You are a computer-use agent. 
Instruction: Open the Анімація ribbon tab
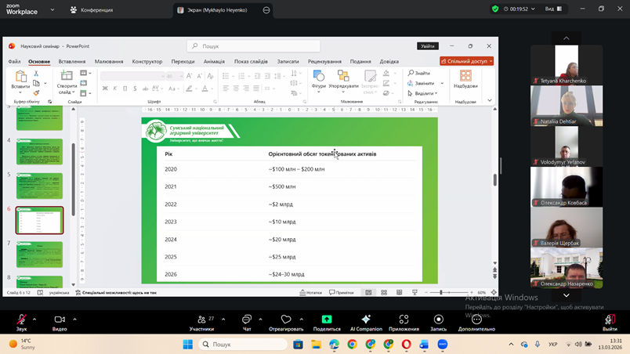214,61
